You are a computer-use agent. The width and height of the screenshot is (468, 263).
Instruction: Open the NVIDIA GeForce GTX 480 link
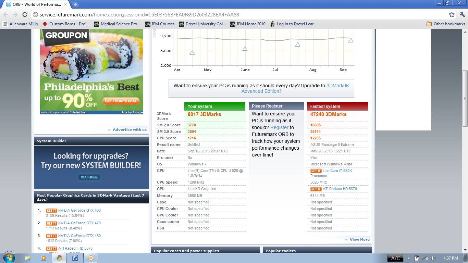[79, 236]
